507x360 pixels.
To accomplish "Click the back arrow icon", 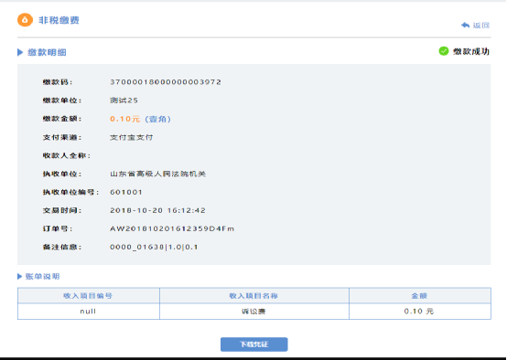I will click(465, 26).
